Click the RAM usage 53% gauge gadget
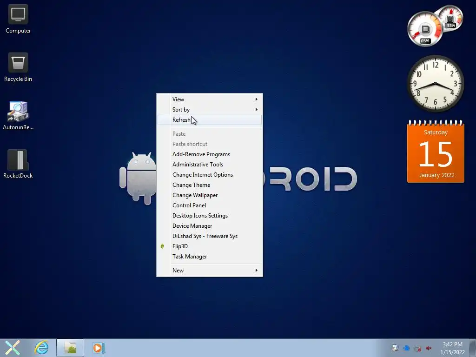Image resolution: width=476 pixels, height=357 pixels. point(451,18)
